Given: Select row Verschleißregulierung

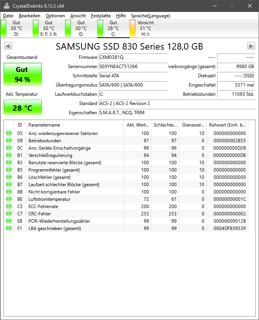Looking at the screenshot, I should coord(126,155).
